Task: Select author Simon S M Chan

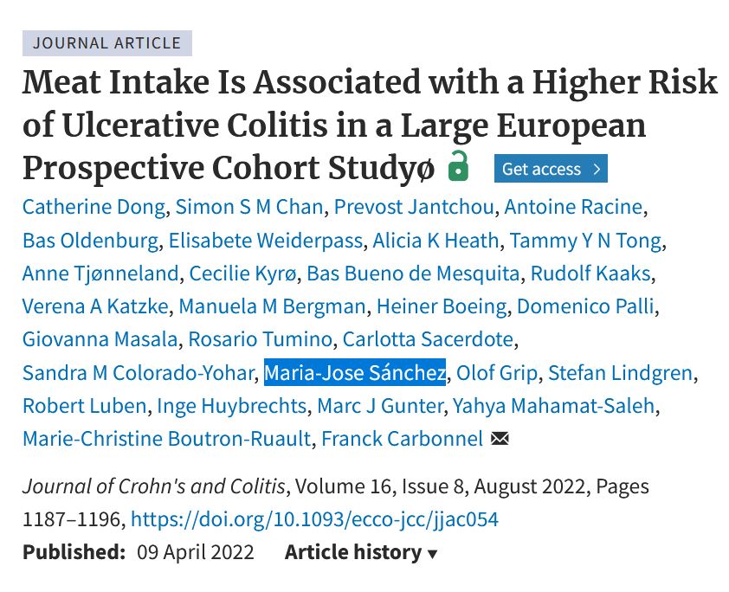Action: tap(249, 207)
